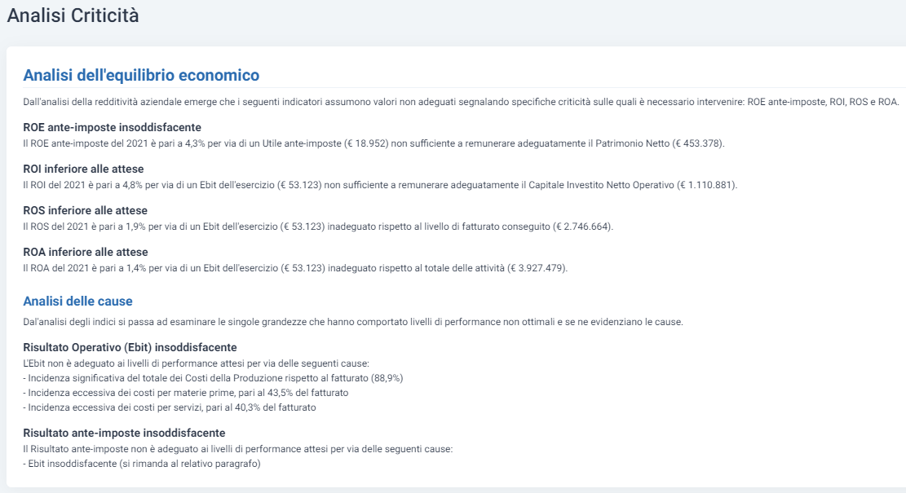Click the ROE paragraph mentioning Patrimonio Netto
This screenshot has width=906, height=493.
[373, 143]
